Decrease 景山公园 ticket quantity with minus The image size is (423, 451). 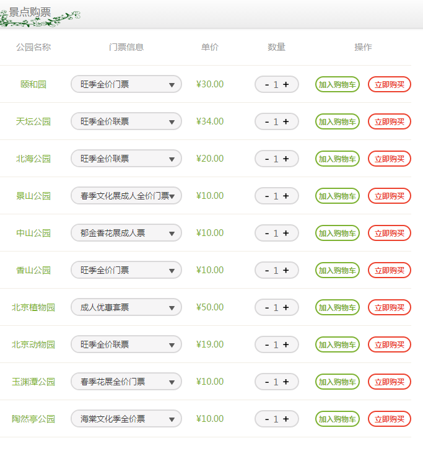tap(267, 196)
